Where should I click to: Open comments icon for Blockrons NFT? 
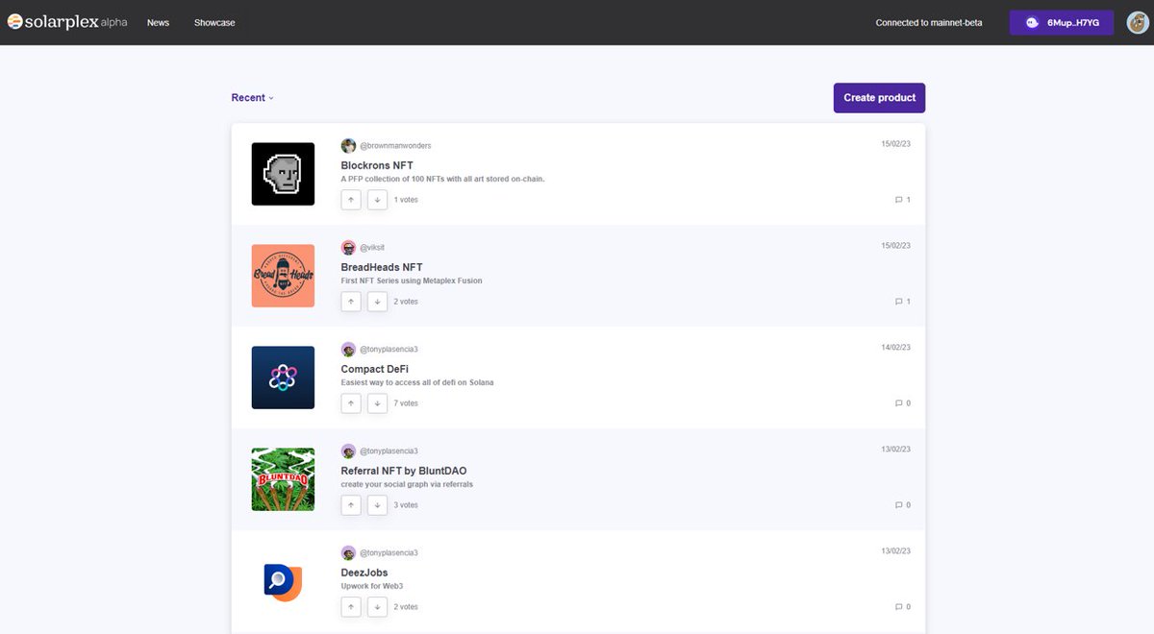point(899,200)
